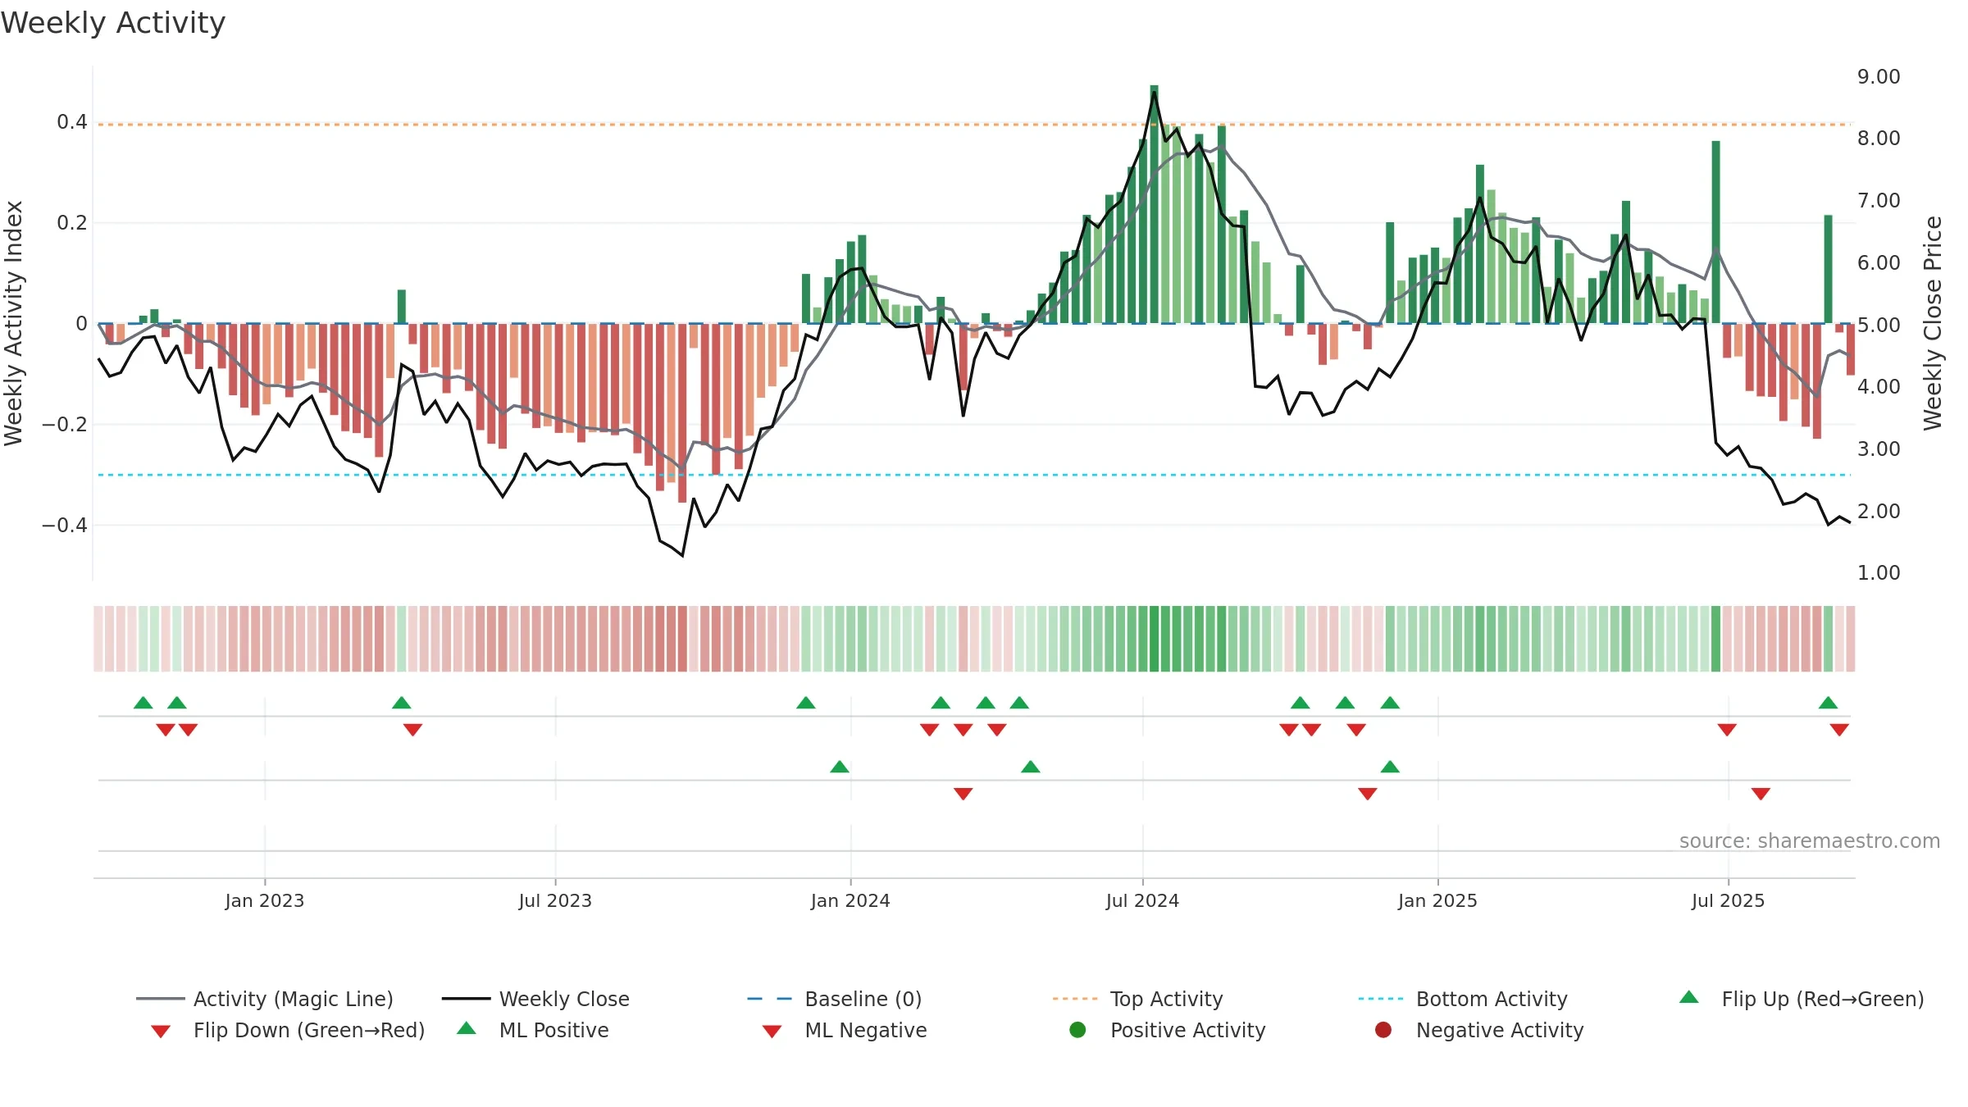Click the 0.2 left axis tick label

click(x=72, y=223)
